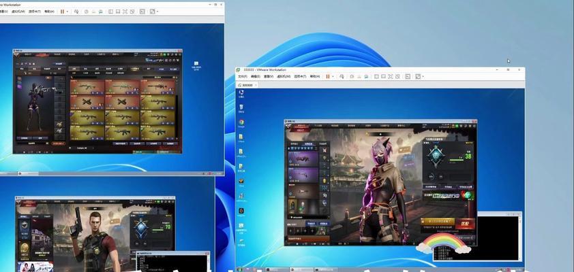Pause the VM in the top-left VMware window
Screen dimensions: 574x272
[x=62, y=12]
